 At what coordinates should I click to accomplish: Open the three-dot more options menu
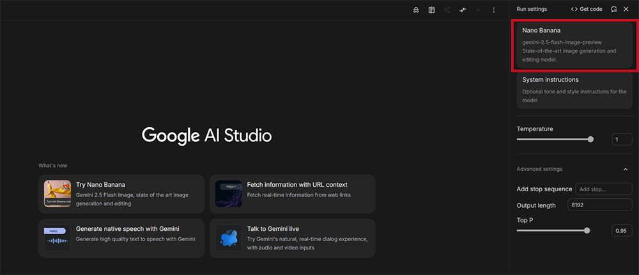(x=493, y=10)
